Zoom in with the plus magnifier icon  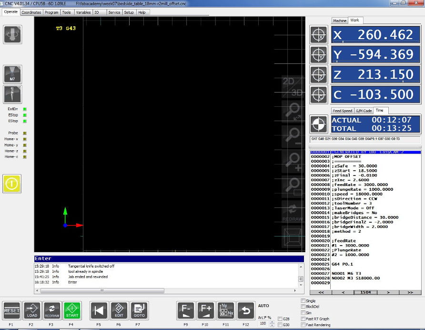click(292, 162)
